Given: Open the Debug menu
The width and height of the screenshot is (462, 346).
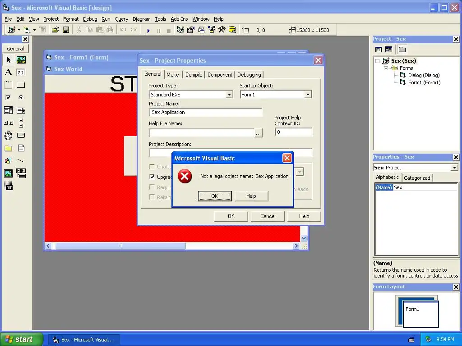Looking at the screenshot, I should 90,19.
